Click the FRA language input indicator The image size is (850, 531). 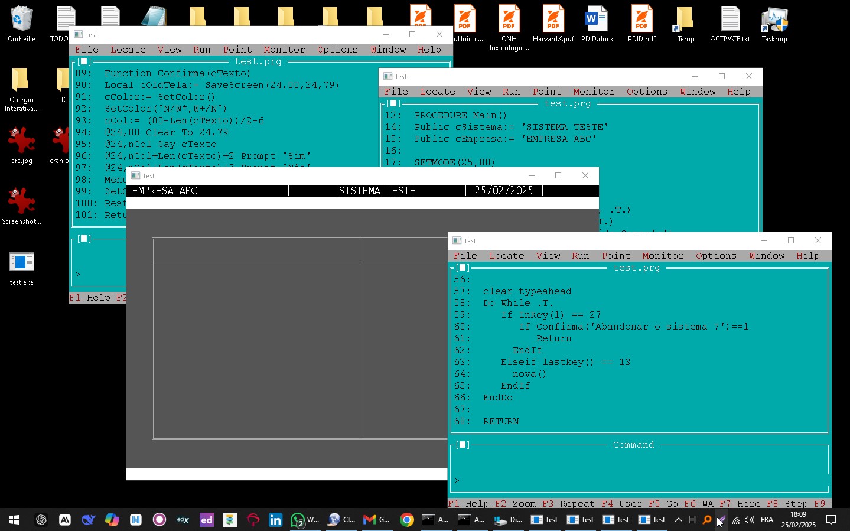[767, 520]
